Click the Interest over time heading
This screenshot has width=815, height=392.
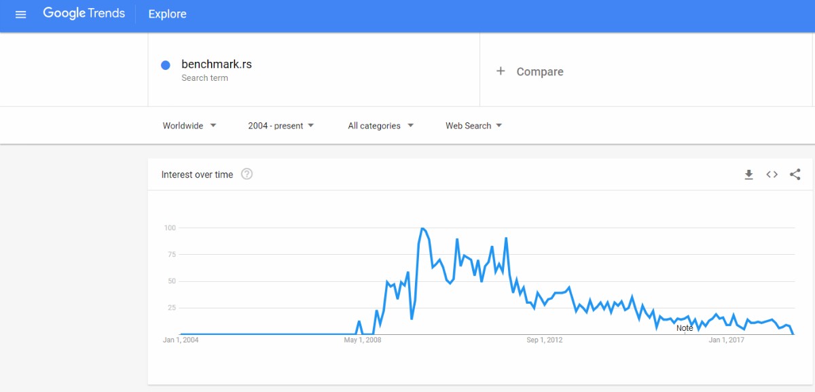[197, 175]
